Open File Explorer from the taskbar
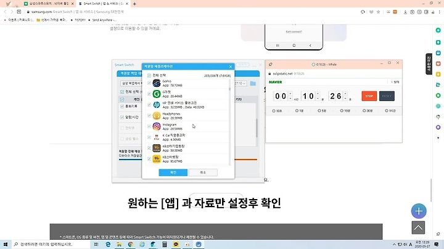The height and width of the screenshot is (249, 444). [x=119, y=244]
